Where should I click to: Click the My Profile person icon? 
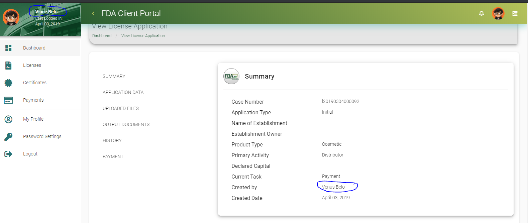click(8, 119)
